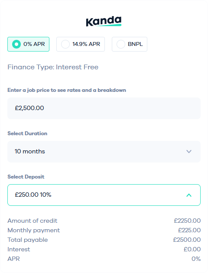Click the Finance Type: Interest Free text
The image size is (208, 273).
pyautogui.click(x=53, y=67)
